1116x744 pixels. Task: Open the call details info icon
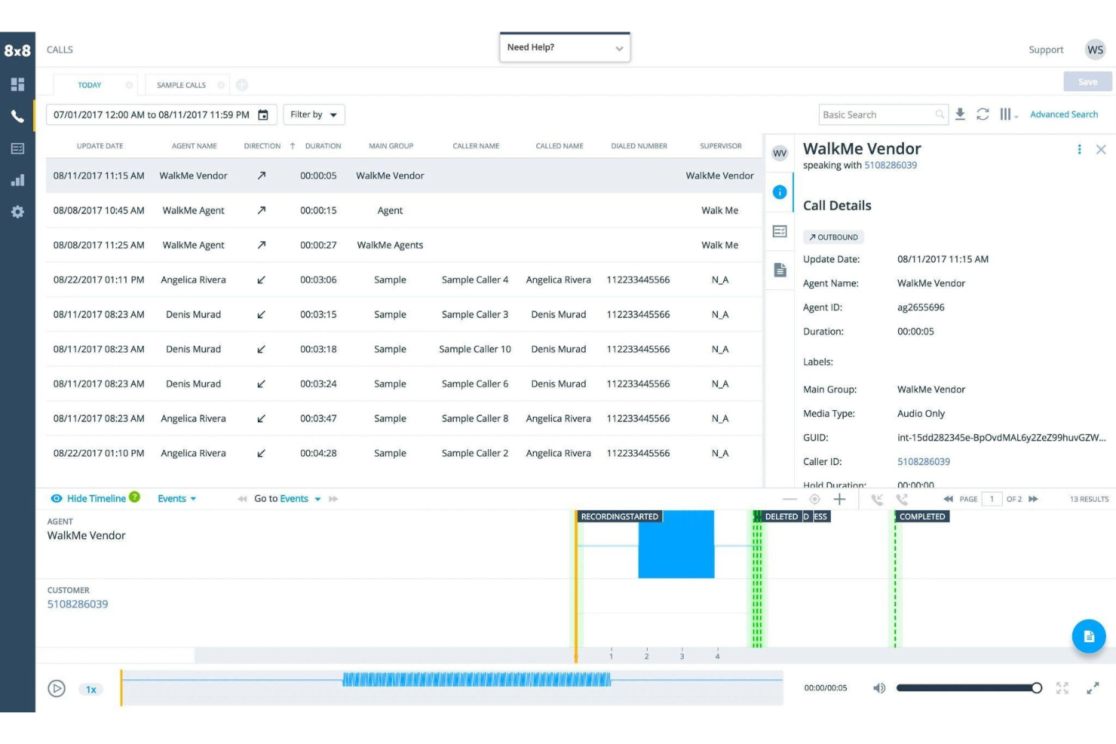(780, 192)
